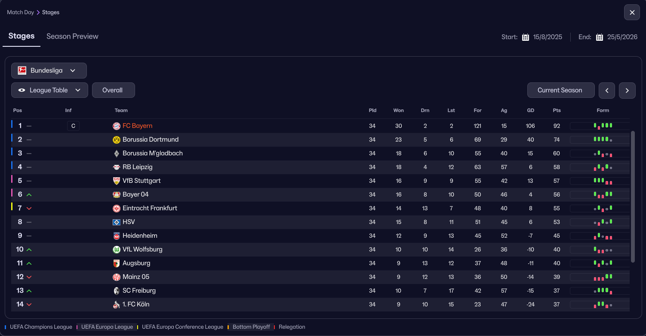Go to the previous season arrow
This screenshot has width=646, height=336.
[607, 91]
